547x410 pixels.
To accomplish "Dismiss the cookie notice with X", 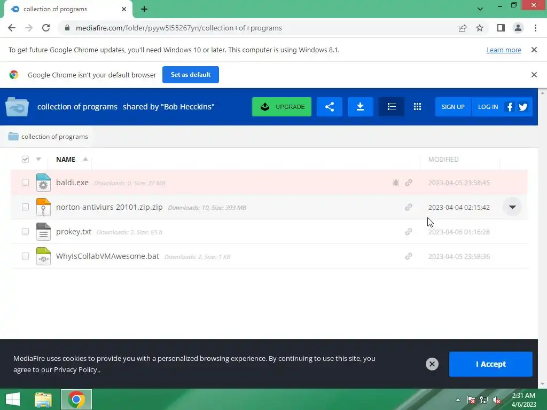I will coord(432,364).
